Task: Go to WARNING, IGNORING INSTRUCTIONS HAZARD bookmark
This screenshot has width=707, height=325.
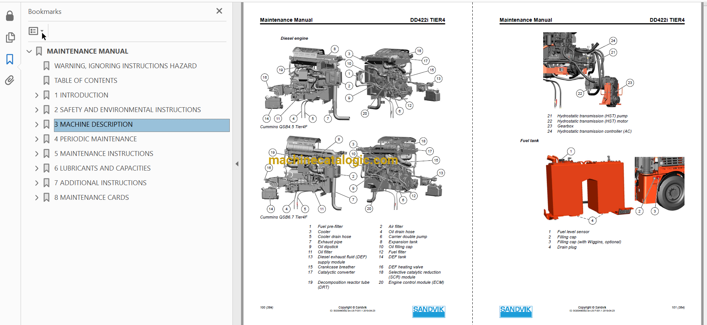Action: (x=125, y=66)
